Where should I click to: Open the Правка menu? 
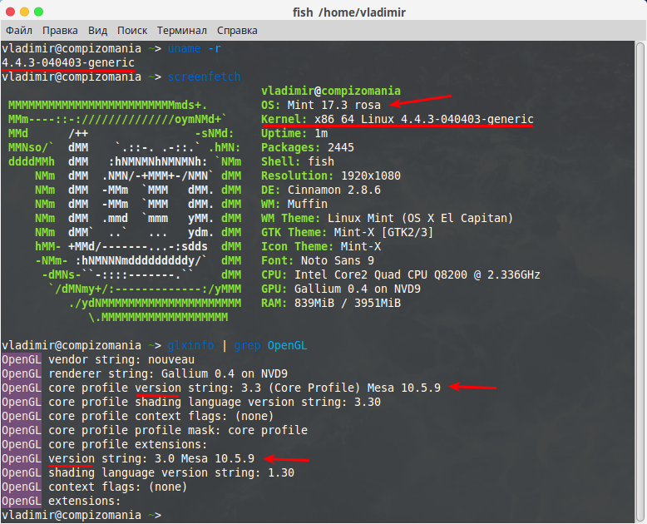[x=60, y=31]
